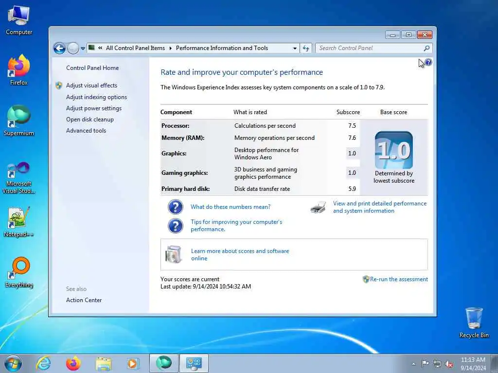Select Notepad++ desktop shortcut
Screen dimensions: 498x373
19,221
